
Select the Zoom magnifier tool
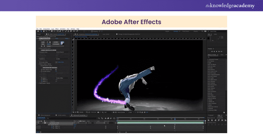(46, 31)
